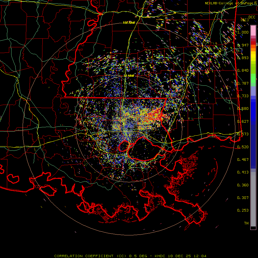Screen dimensions: 258x258
Task: Click the 0.680 legend value
Action: pos(243,109)
